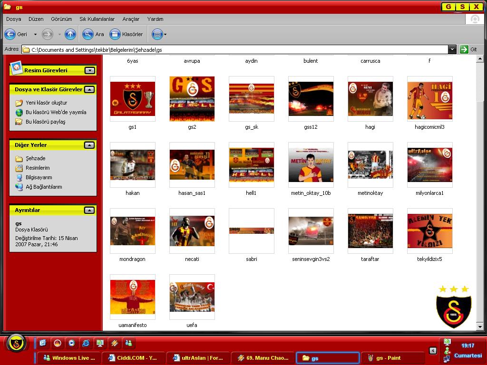Click the Web'de yayımla globe icon
Viewport: 487px width, 365px height.
[19, 112]
